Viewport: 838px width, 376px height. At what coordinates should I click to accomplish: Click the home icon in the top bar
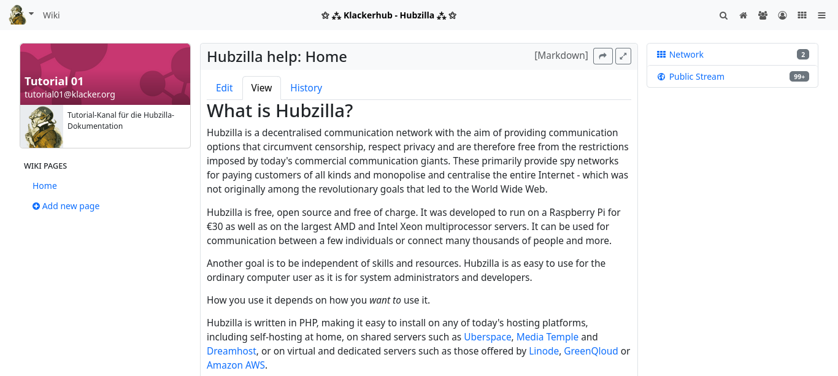743,15
